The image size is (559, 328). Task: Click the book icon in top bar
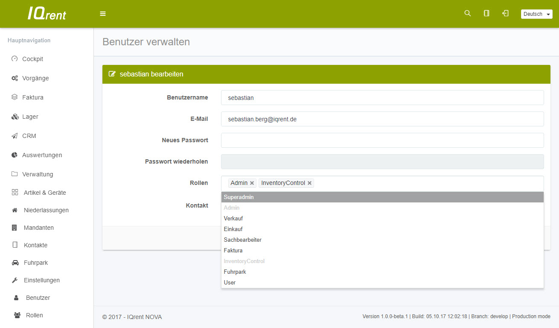[486, 13]
